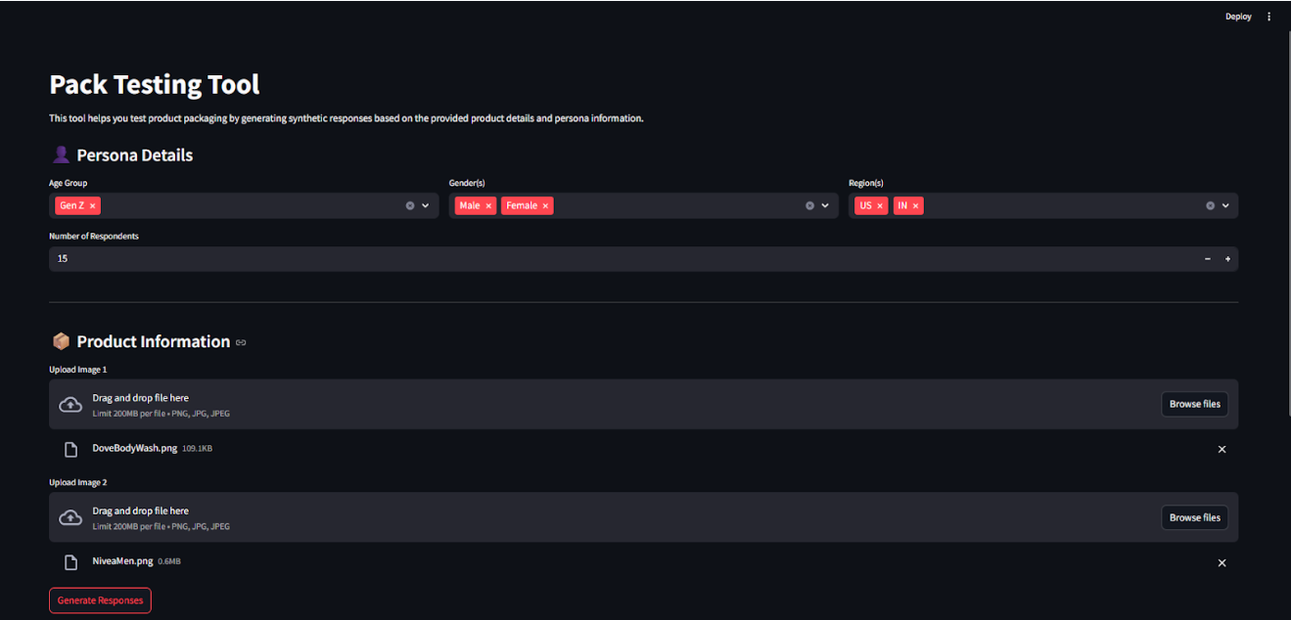Click the NiveaMen.png file name

coord(122,561)
